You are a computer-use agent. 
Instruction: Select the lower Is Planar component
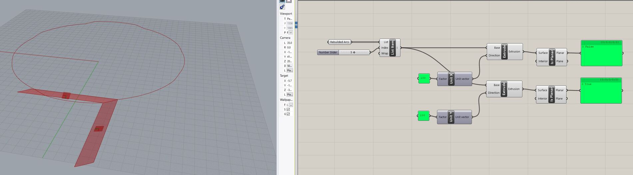tap(551, 95)
